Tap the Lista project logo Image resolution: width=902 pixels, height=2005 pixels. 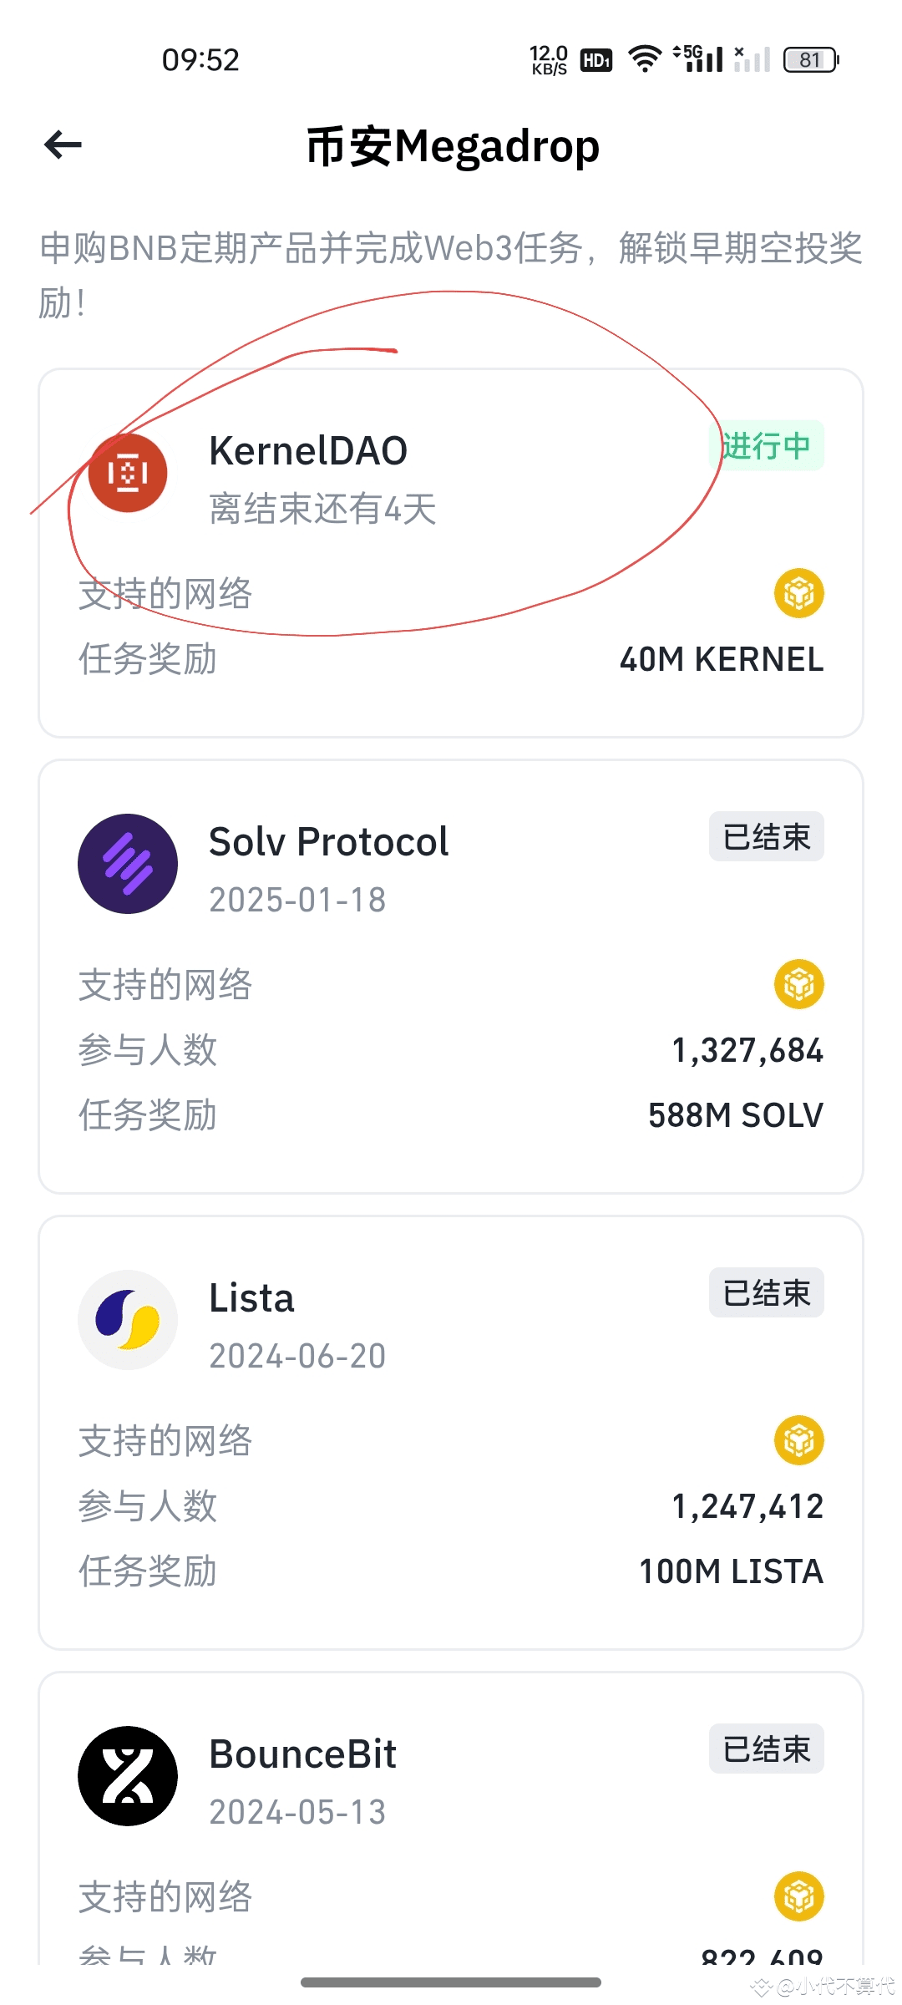point(128,1320)
